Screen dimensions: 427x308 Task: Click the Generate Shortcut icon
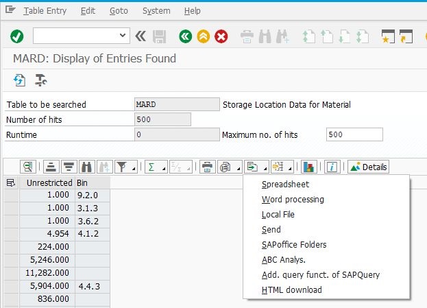406,36
